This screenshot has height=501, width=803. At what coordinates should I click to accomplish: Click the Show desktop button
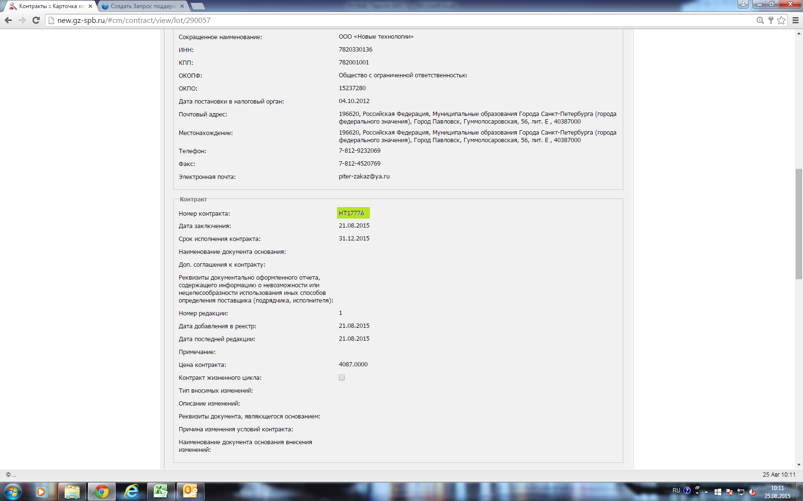[x=799, y=492]
